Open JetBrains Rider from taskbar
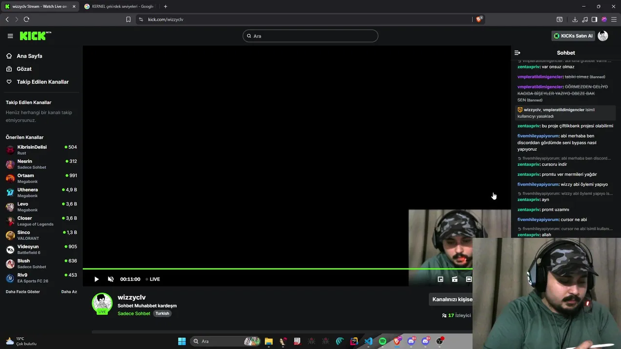The height and width of the screenshot is (349, 621). pyautogui.click(x=354, y=341)
